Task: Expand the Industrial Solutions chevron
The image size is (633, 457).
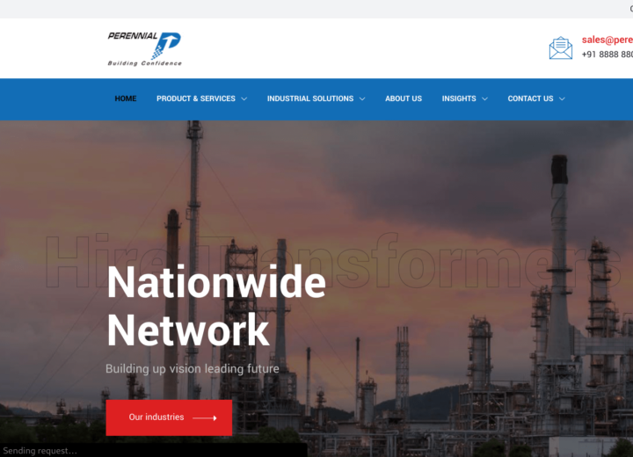Action: tap(362, 99)
